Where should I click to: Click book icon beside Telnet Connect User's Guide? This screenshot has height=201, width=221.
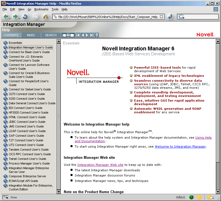[x=6, y=159]
